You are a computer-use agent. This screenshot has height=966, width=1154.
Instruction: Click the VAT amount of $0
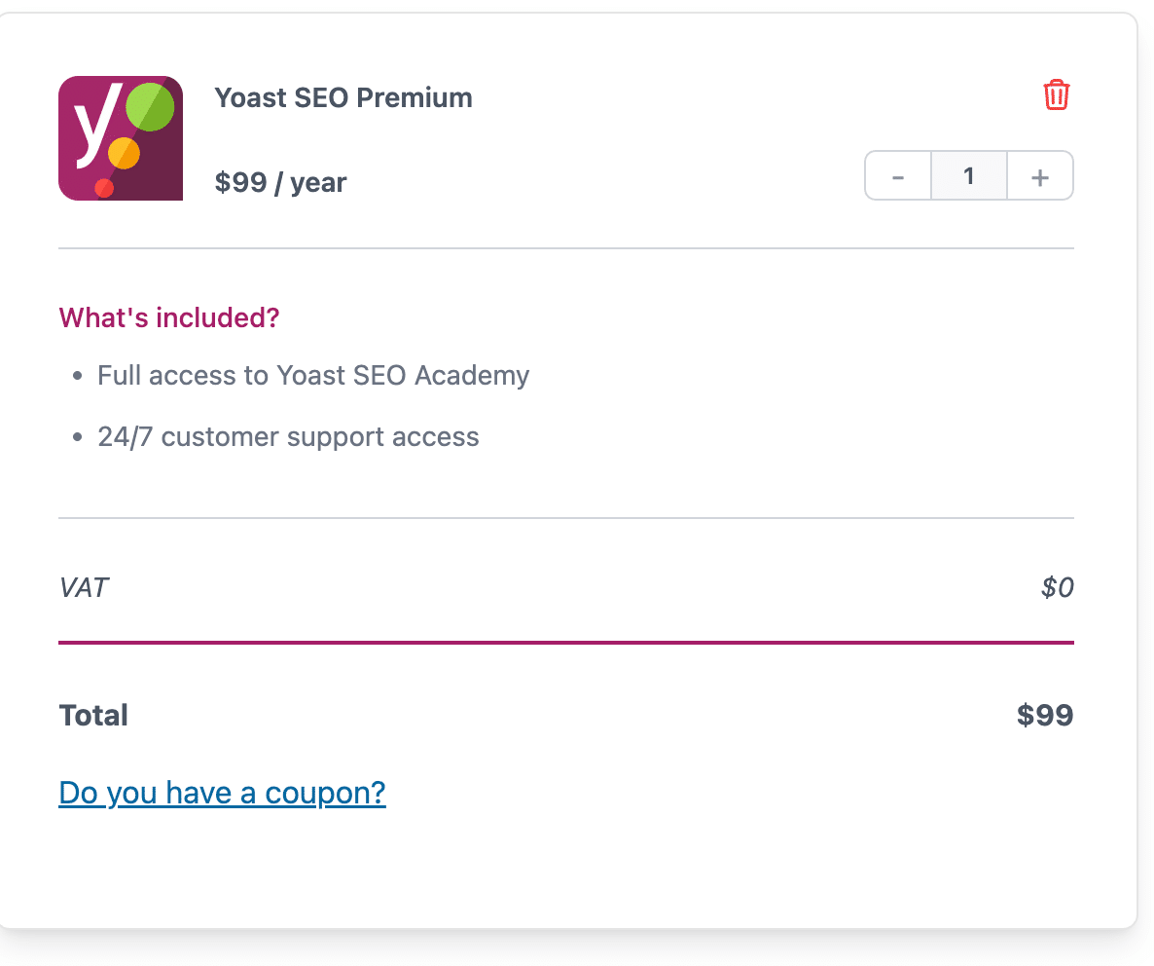(x=1059, y=587)
